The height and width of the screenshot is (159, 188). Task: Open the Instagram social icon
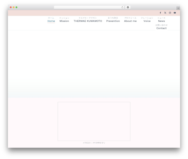170,13
